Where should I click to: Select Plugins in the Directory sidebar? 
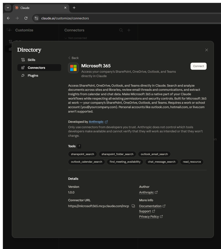(33, 75)
